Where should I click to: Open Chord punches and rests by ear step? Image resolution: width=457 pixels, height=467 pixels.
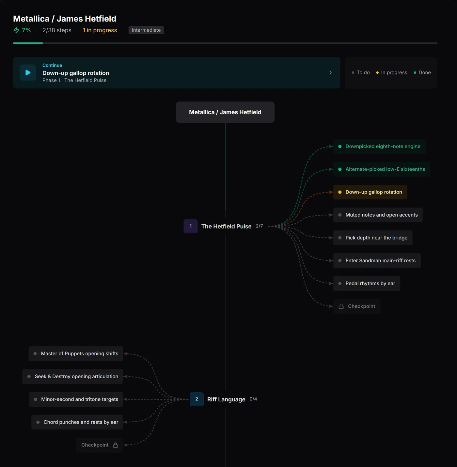77,422
